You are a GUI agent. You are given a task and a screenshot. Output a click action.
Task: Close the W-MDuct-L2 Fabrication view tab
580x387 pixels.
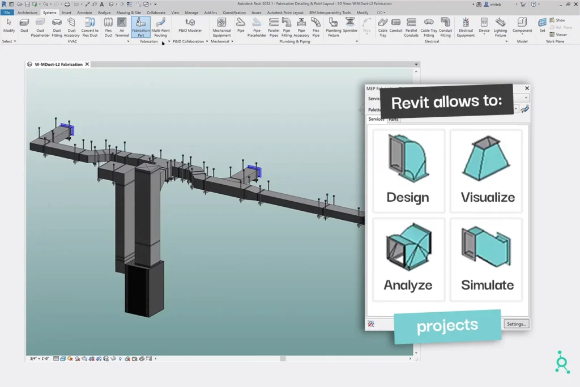tap(87, 65)
